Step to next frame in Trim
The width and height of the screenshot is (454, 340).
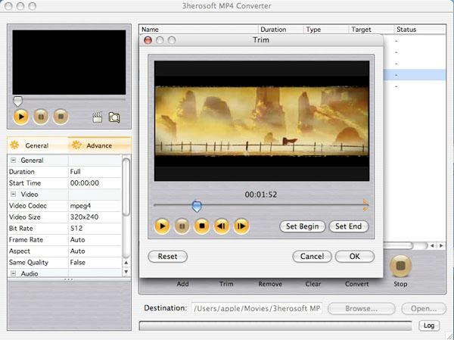click(241, 226)
